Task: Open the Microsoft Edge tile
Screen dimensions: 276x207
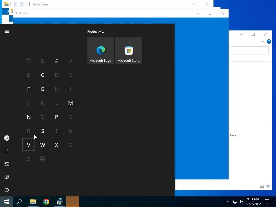Action: click(101, 50)
